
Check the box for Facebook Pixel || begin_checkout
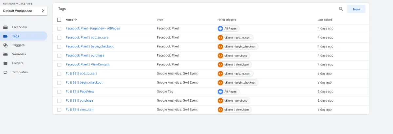(59, 46)
